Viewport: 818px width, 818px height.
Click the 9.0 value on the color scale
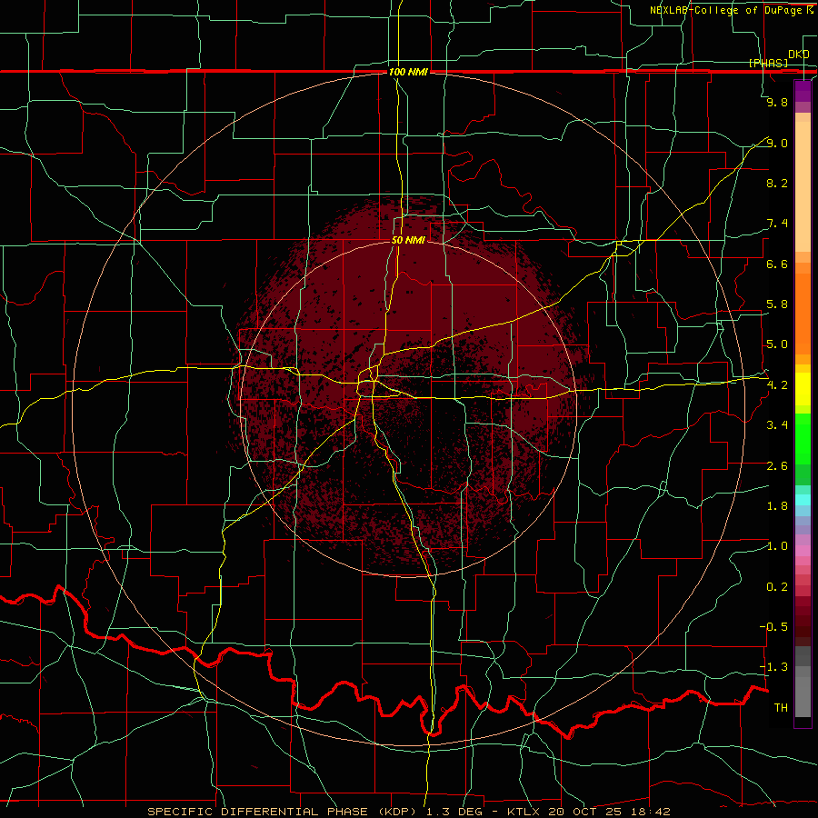[777, 143]
